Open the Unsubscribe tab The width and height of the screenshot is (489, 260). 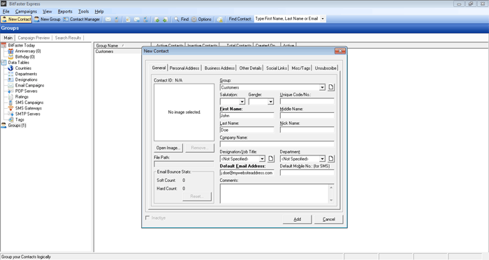[x=326, y=68]
